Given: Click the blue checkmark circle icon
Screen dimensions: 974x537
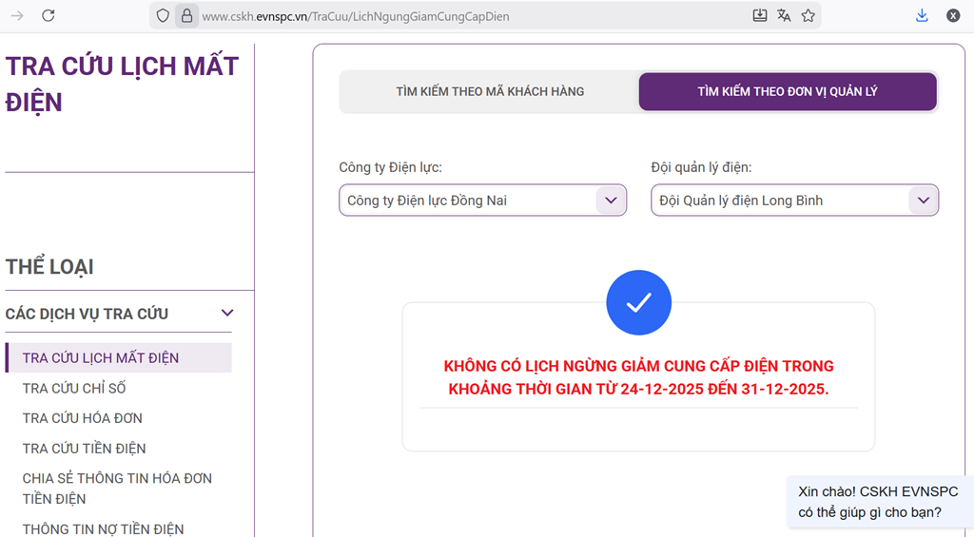Looking at the screenshot, I should click(638, 302).
